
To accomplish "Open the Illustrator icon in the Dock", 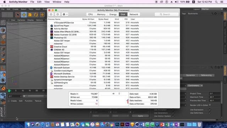I will click(x=122, y=124).
